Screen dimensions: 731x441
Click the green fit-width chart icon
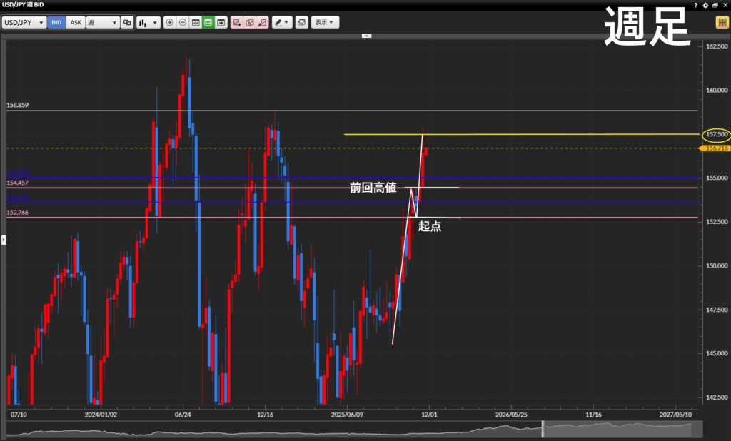click(x=208, y=22)
